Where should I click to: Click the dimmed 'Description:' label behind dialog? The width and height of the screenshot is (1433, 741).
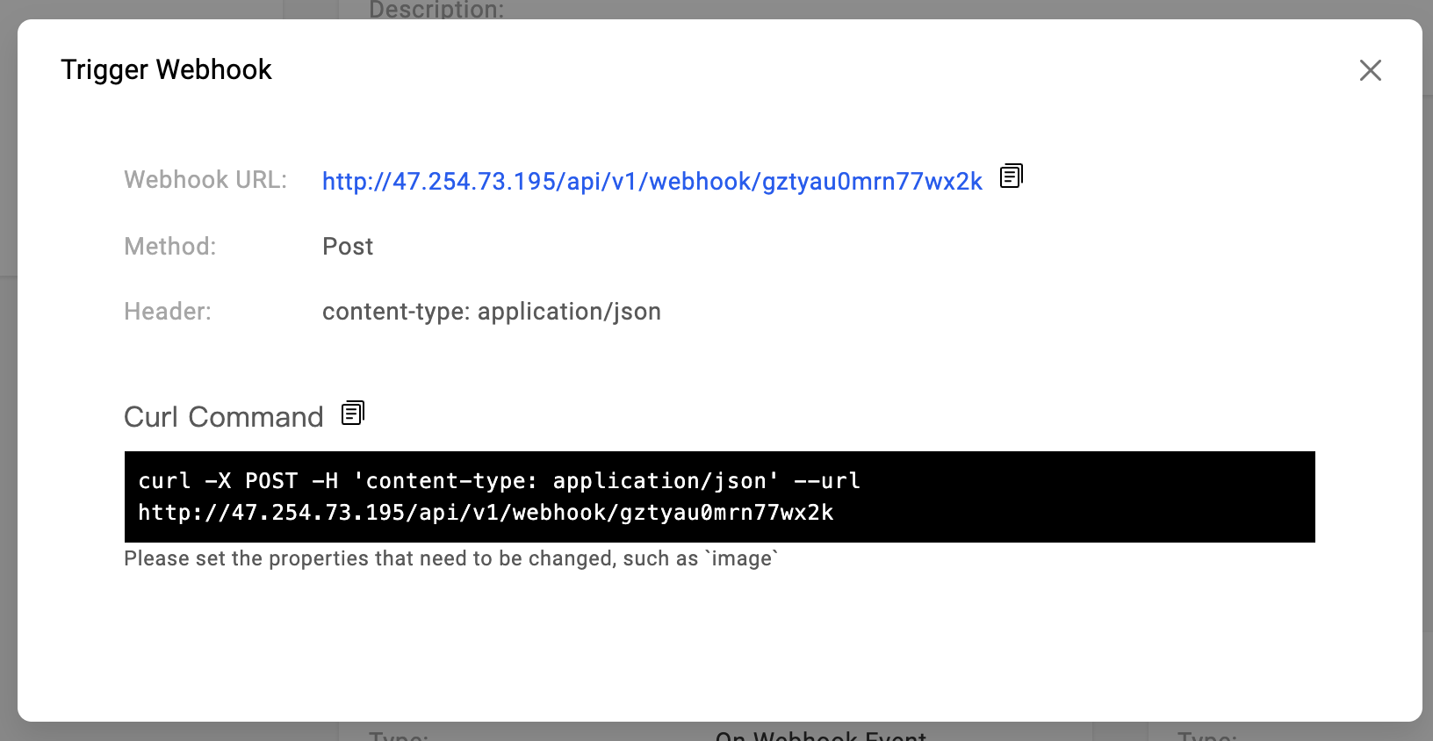coord(436,11)
